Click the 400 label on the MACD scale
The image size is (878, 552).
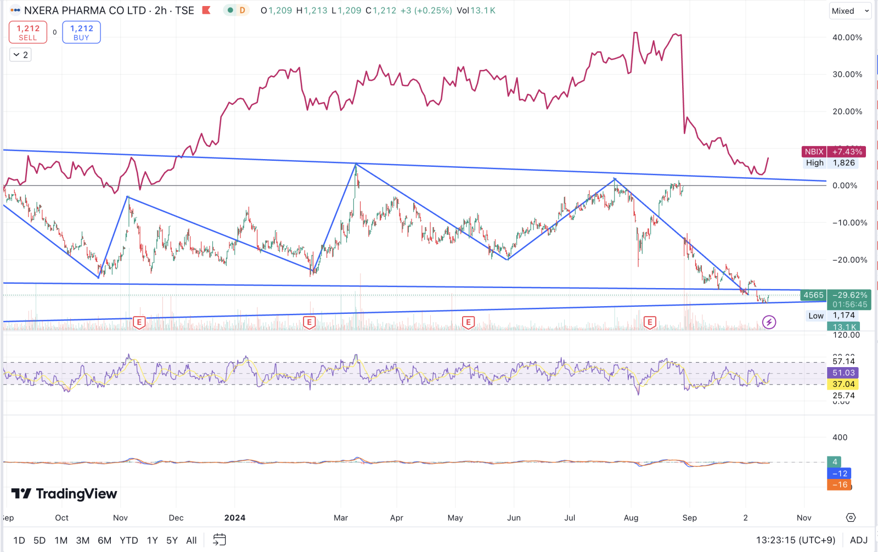click(840, 437)
